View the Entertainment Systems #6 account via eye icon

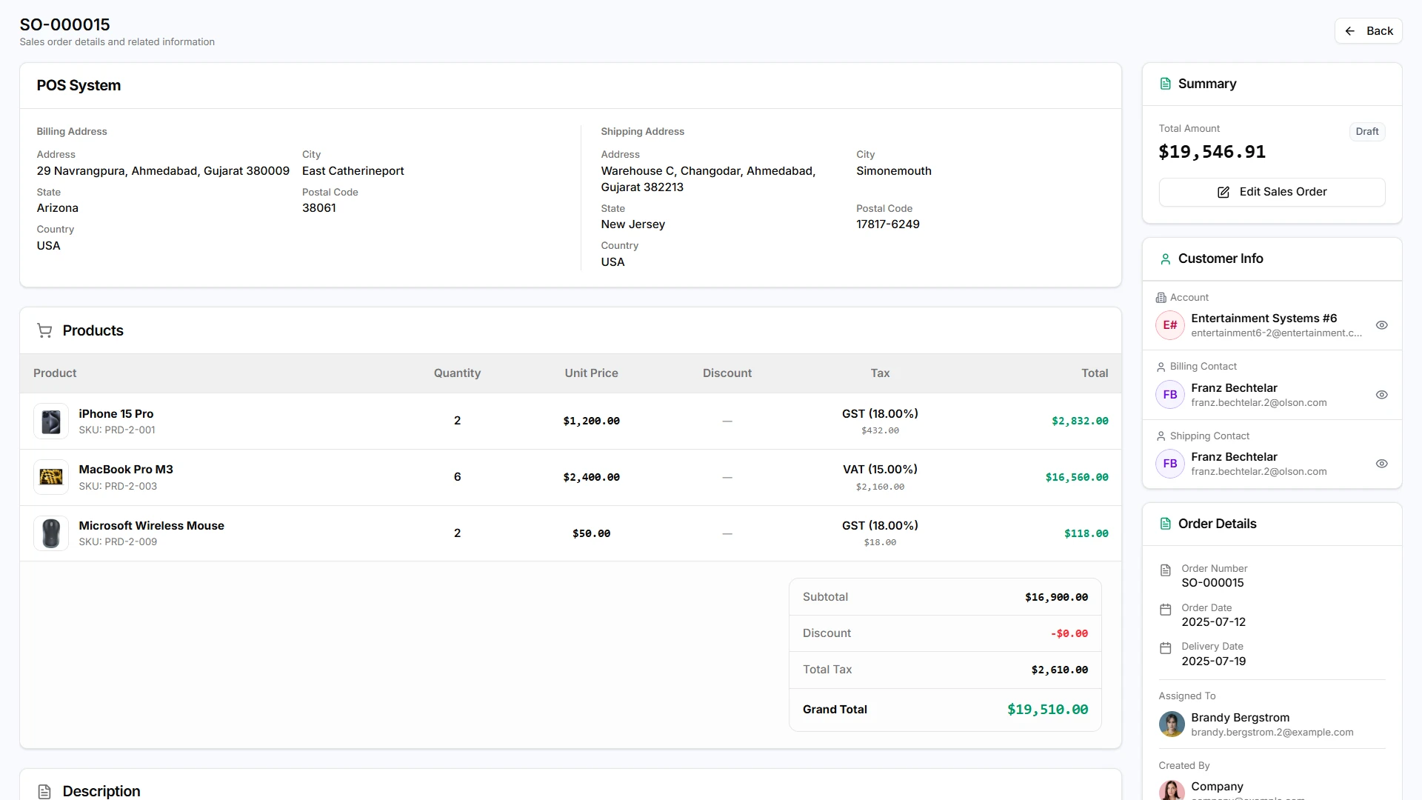[x=1381, y=325]
